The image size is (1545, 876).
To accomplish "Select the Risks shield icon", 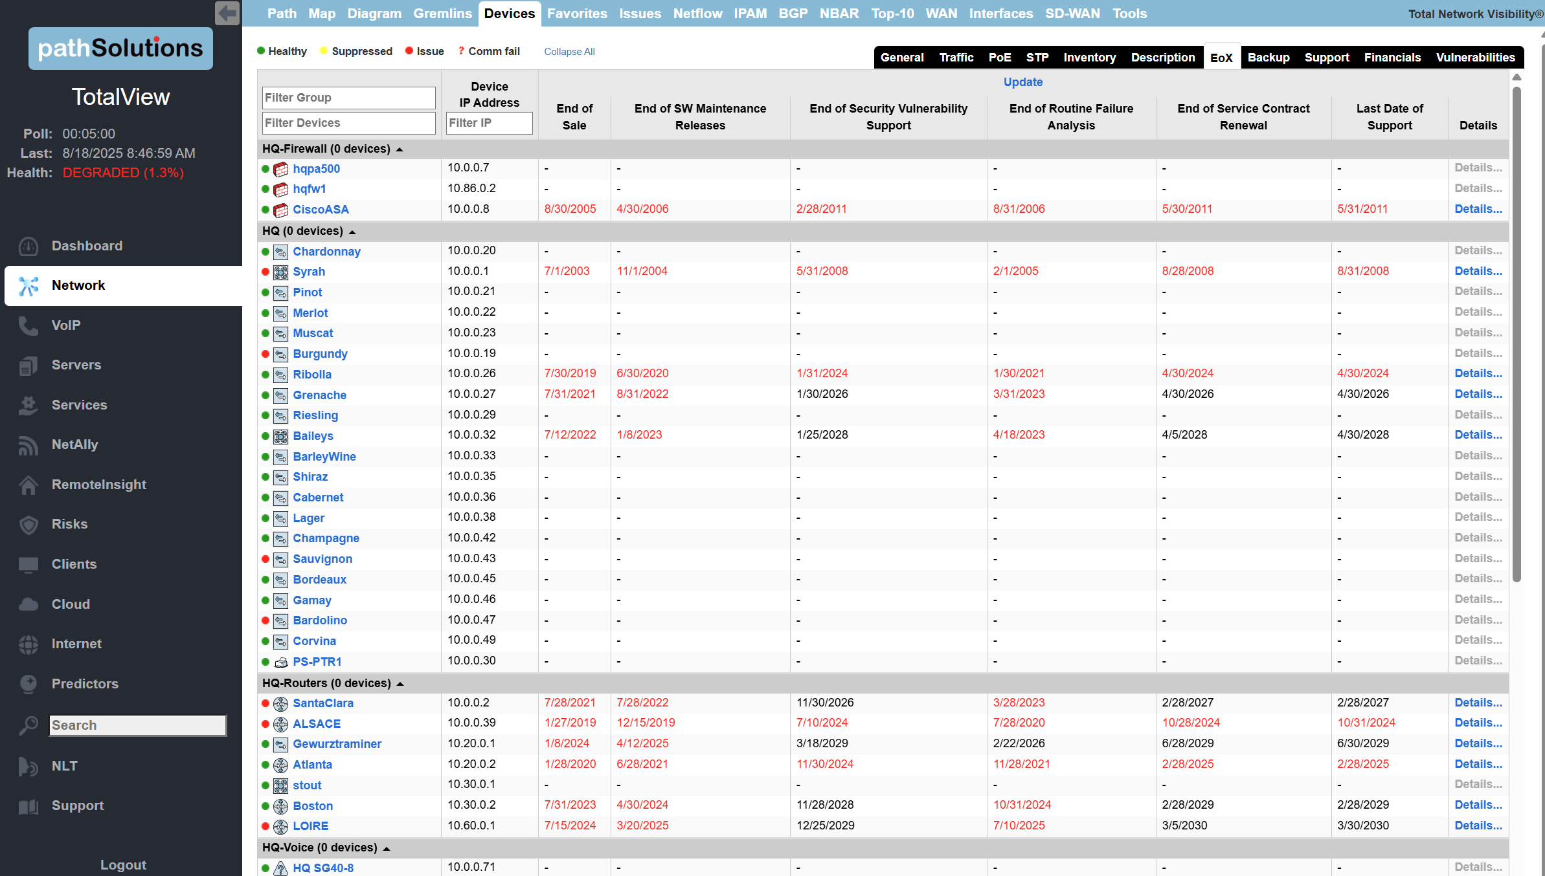I will (x=28, y=524).
